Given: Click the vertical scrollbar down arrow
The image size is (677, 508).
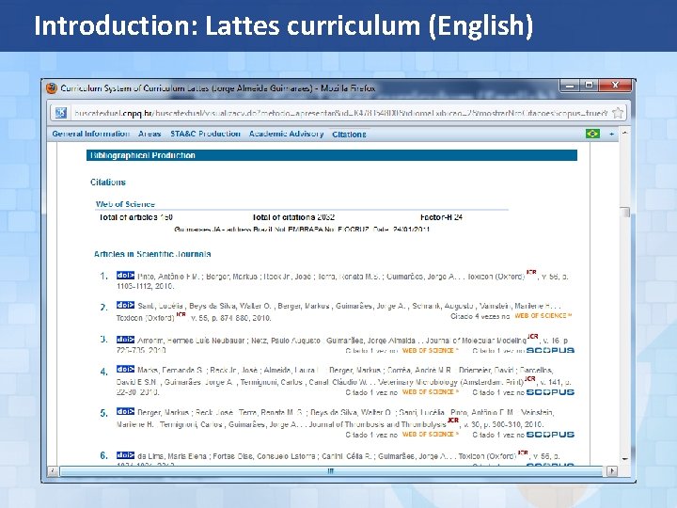Looking at the screenshot, I should coord(624,459).
